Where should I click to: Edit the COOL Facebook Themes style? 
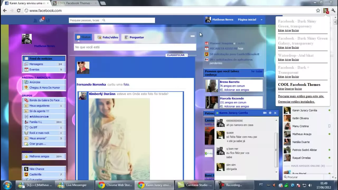tap(281, 89)
